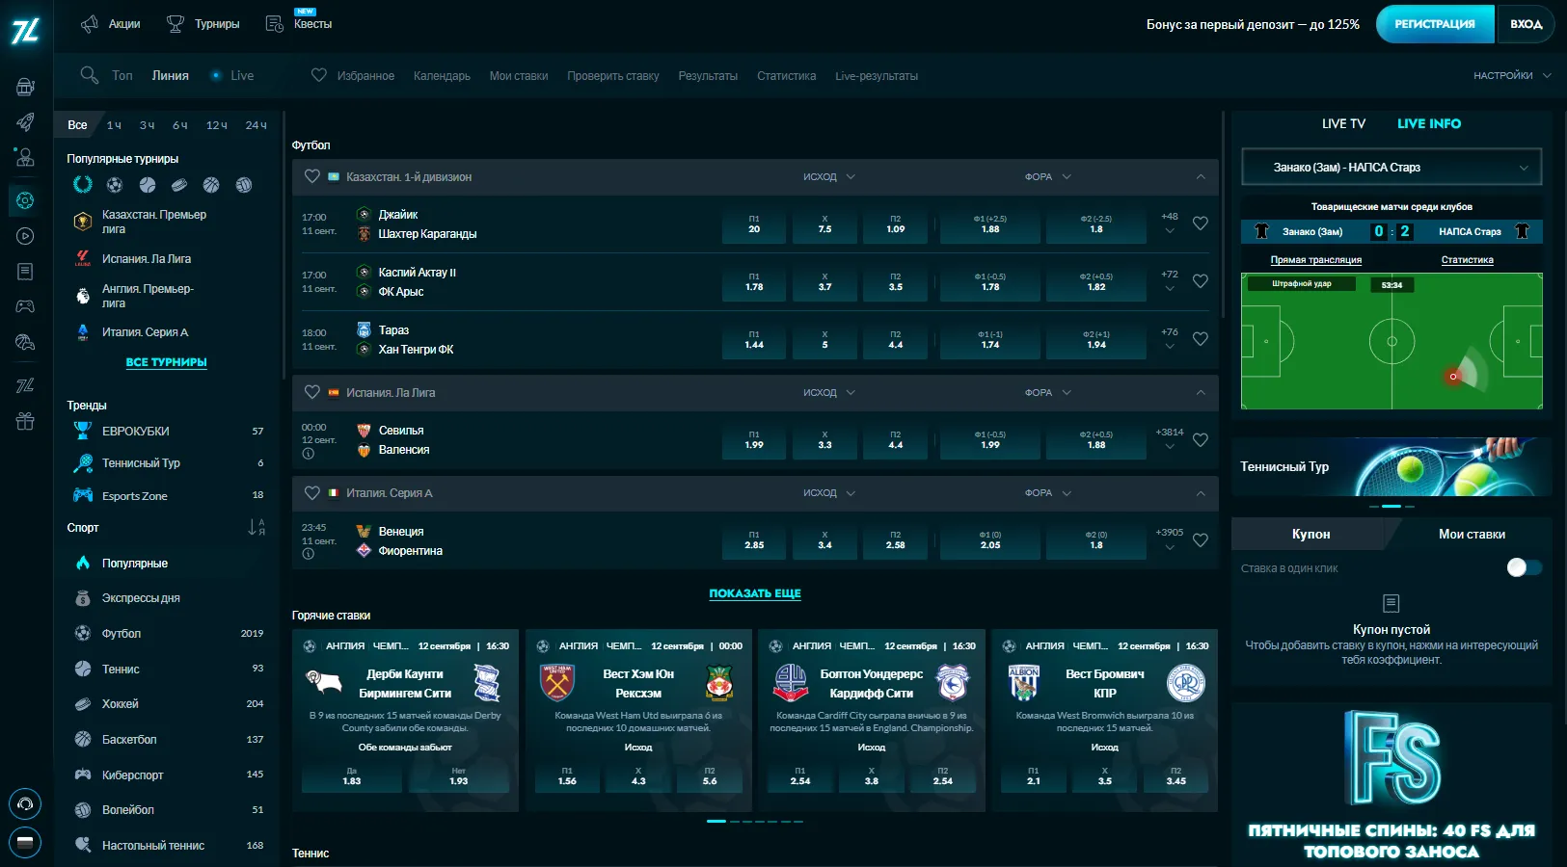Click РЕГИСТРАЦИЯ button

[1435, 24]
